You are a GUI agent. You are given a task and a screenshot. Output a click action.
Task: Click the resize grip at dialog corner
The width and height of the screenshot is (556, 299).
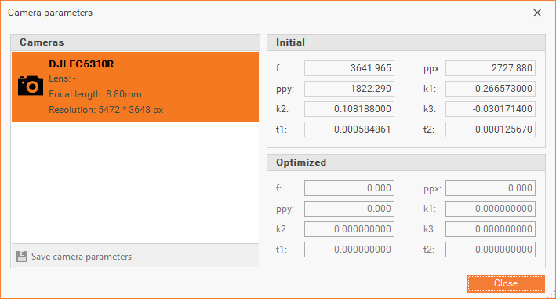click(551, 294)
